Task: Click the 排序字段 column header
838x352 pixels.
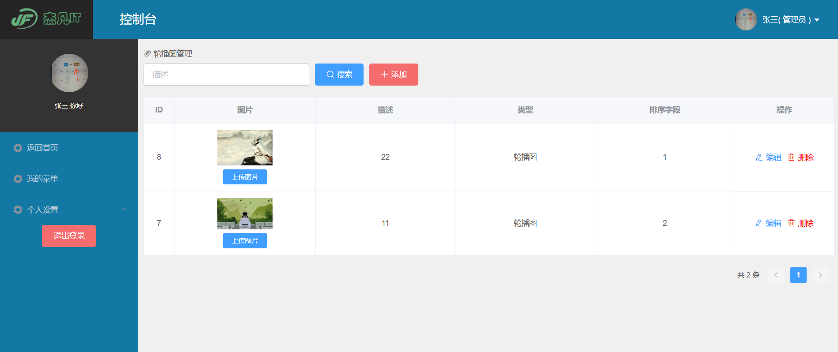Action: tap(665, 110)
